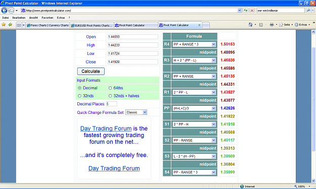Open the Favoriten menu
The height and width of the screenshot is (189, 316).
coord(48,18)
